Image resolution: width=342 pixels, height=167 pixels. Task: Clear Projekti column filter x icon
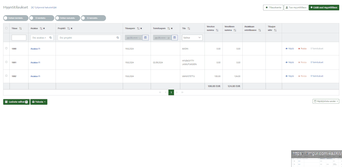click(x=72, y=28)
